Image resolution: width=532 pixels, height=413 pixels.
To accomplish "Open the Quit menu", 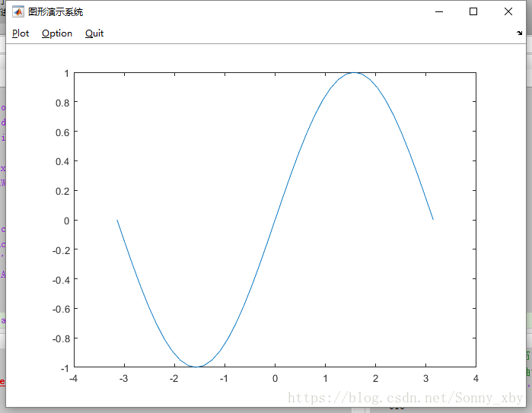I will (x=94, y=33).
